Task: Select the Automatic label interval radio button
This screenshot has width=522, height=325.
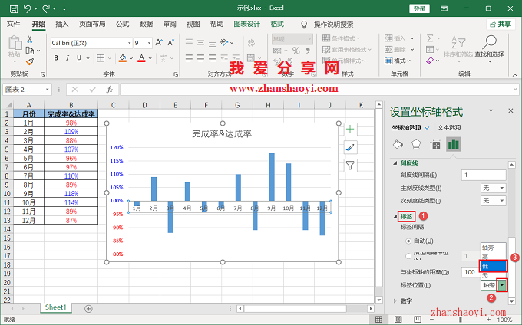Action: 408,241
